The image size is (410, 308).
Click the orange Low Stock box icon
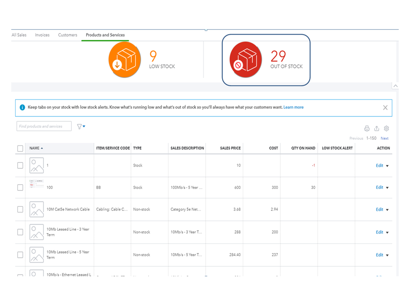[x=125, y=60]
